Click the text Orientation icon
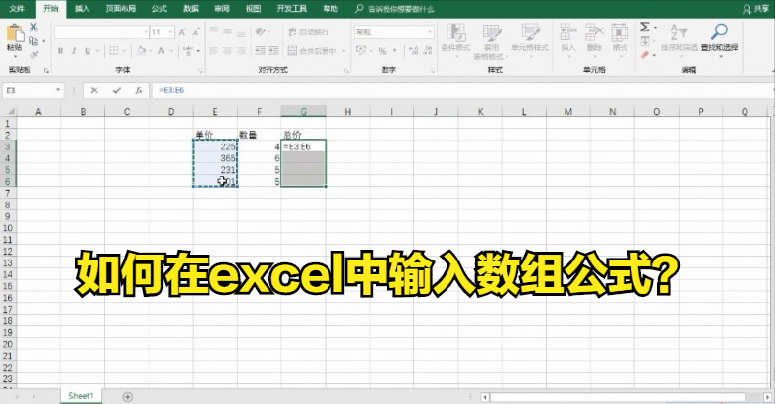This screenshot has height=404, width=775. point(261,31)
